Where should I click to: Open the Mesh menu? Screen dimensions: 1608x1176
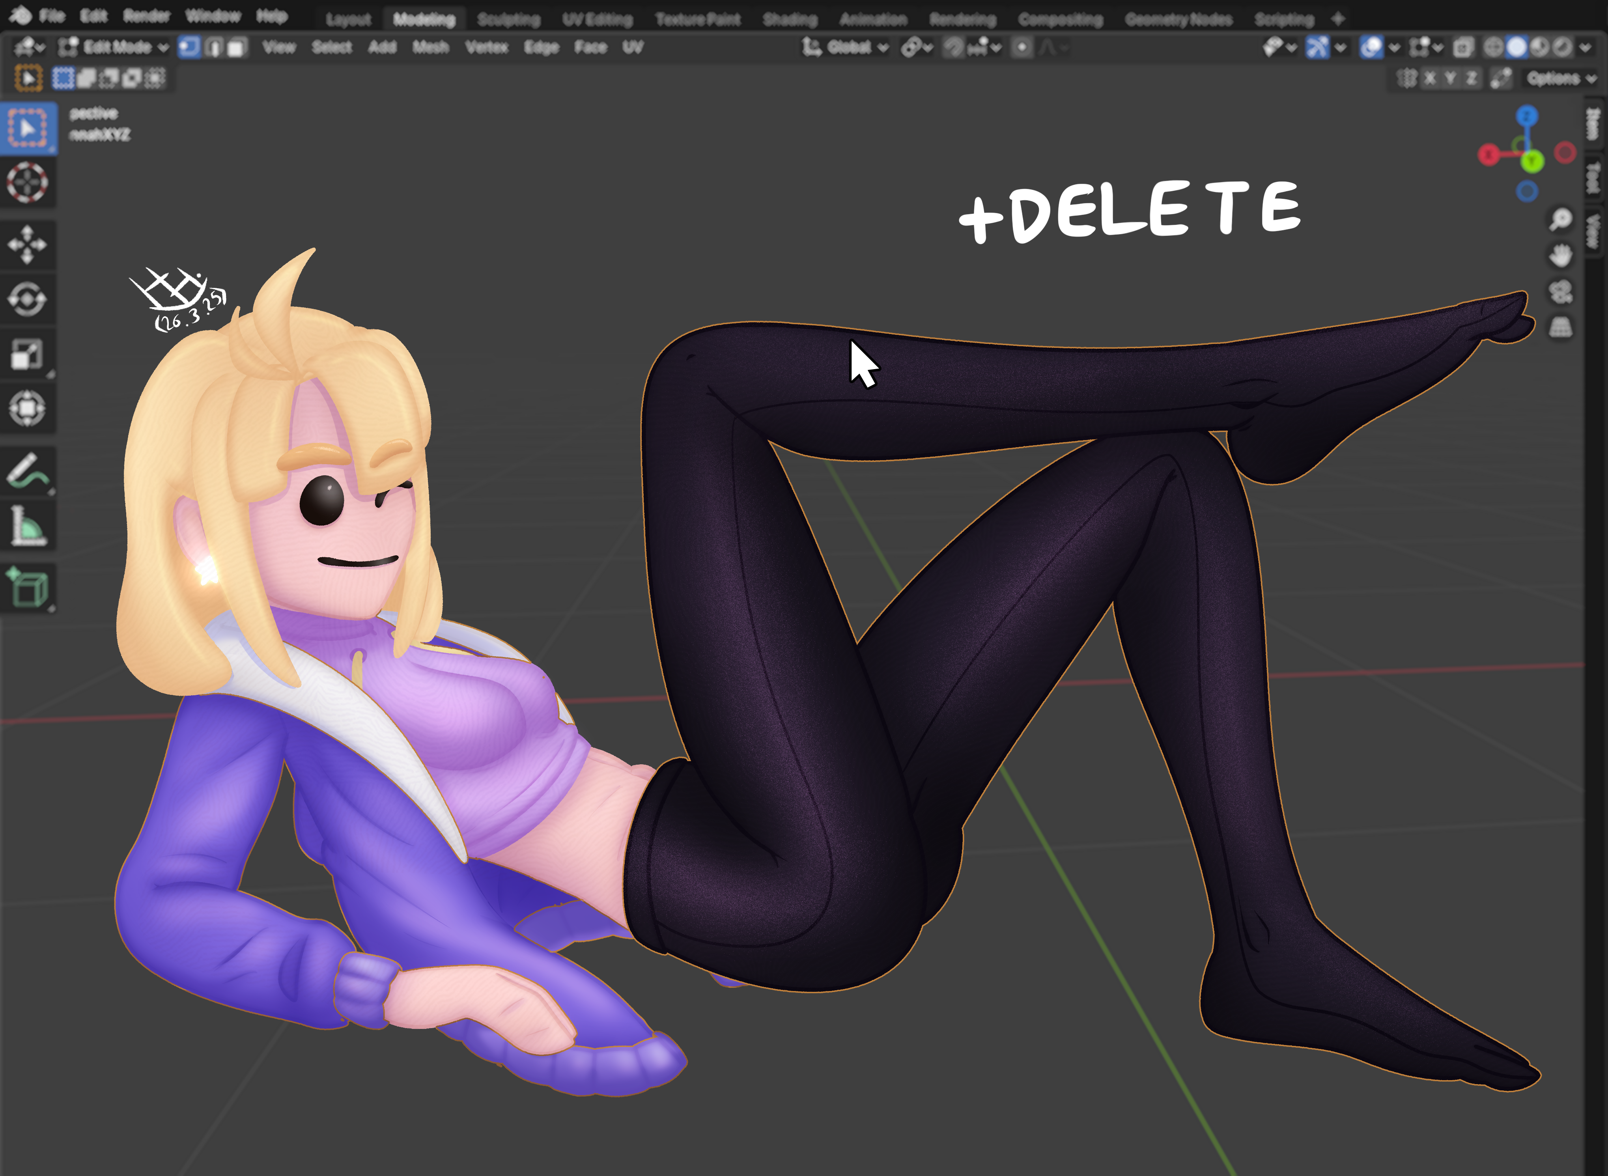click(431, 47)
